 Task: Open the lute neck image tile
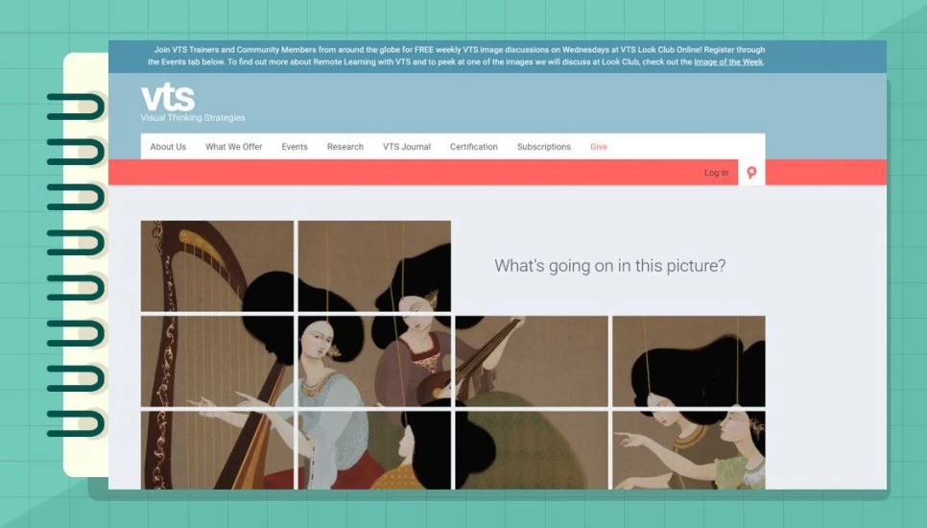(532, 361)
